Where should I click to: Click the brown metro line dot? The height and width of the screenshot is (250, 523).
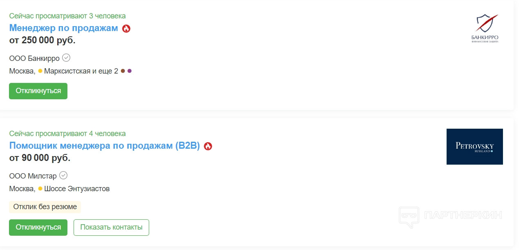[x=123, y=71]
